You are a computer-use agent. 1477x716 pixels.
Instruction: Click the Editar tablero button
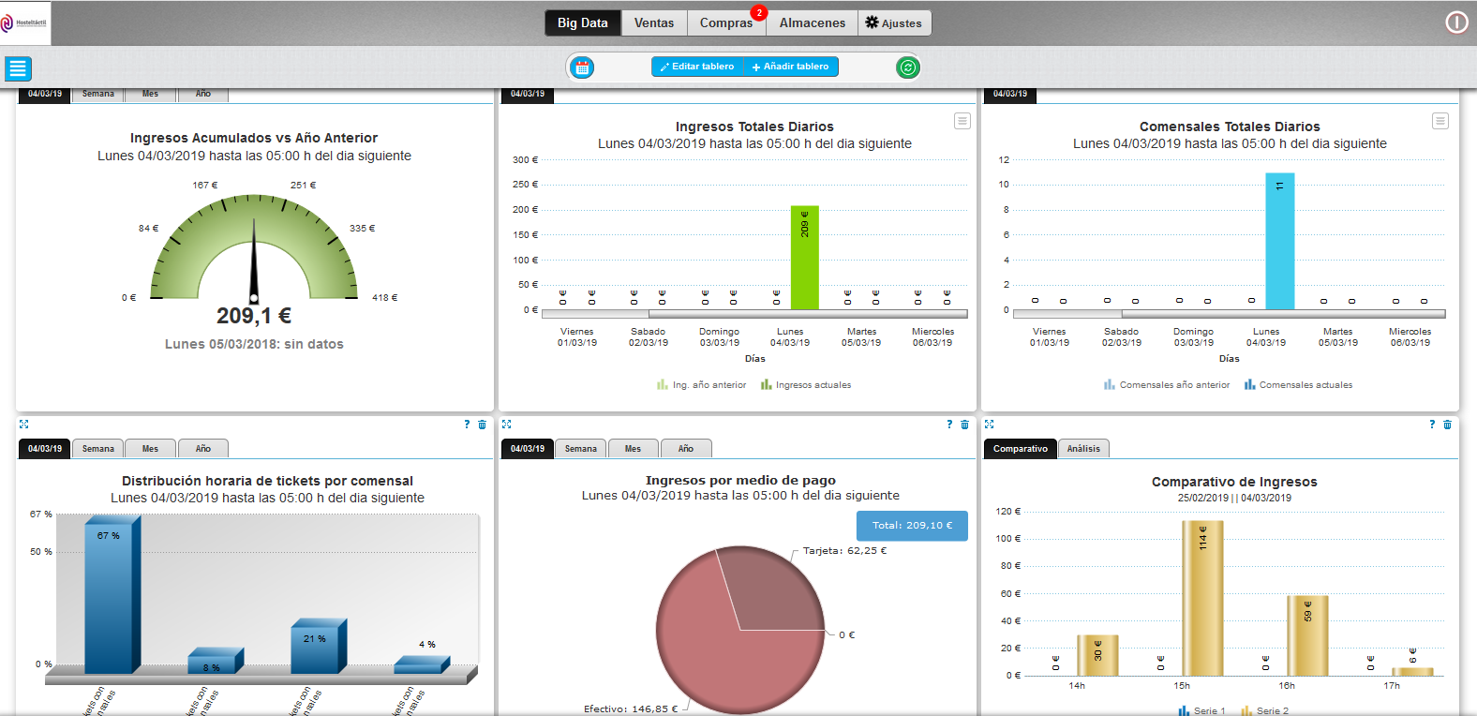697,67
